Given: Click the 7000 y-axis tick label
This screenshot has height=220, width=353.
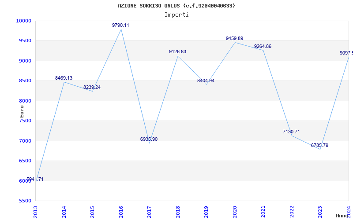Looking at the screenshot, I should point(25,141).
